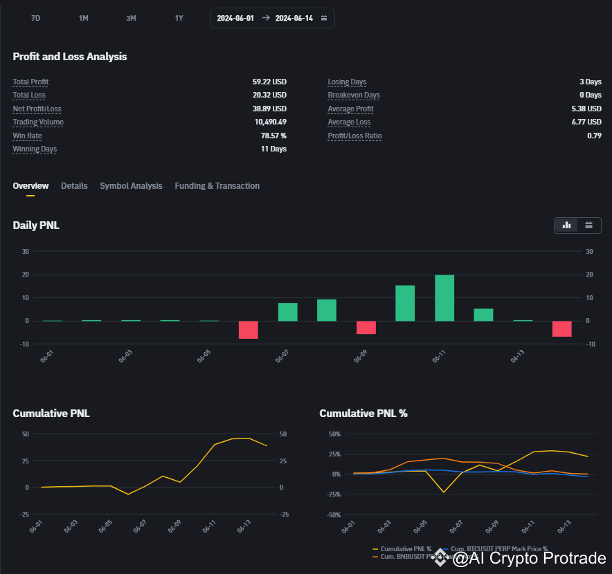Toggle Cum. BTCUSDT PERP Mark Price legend
Viewport: 612px width, 574px height.
[x=496, y=548]
